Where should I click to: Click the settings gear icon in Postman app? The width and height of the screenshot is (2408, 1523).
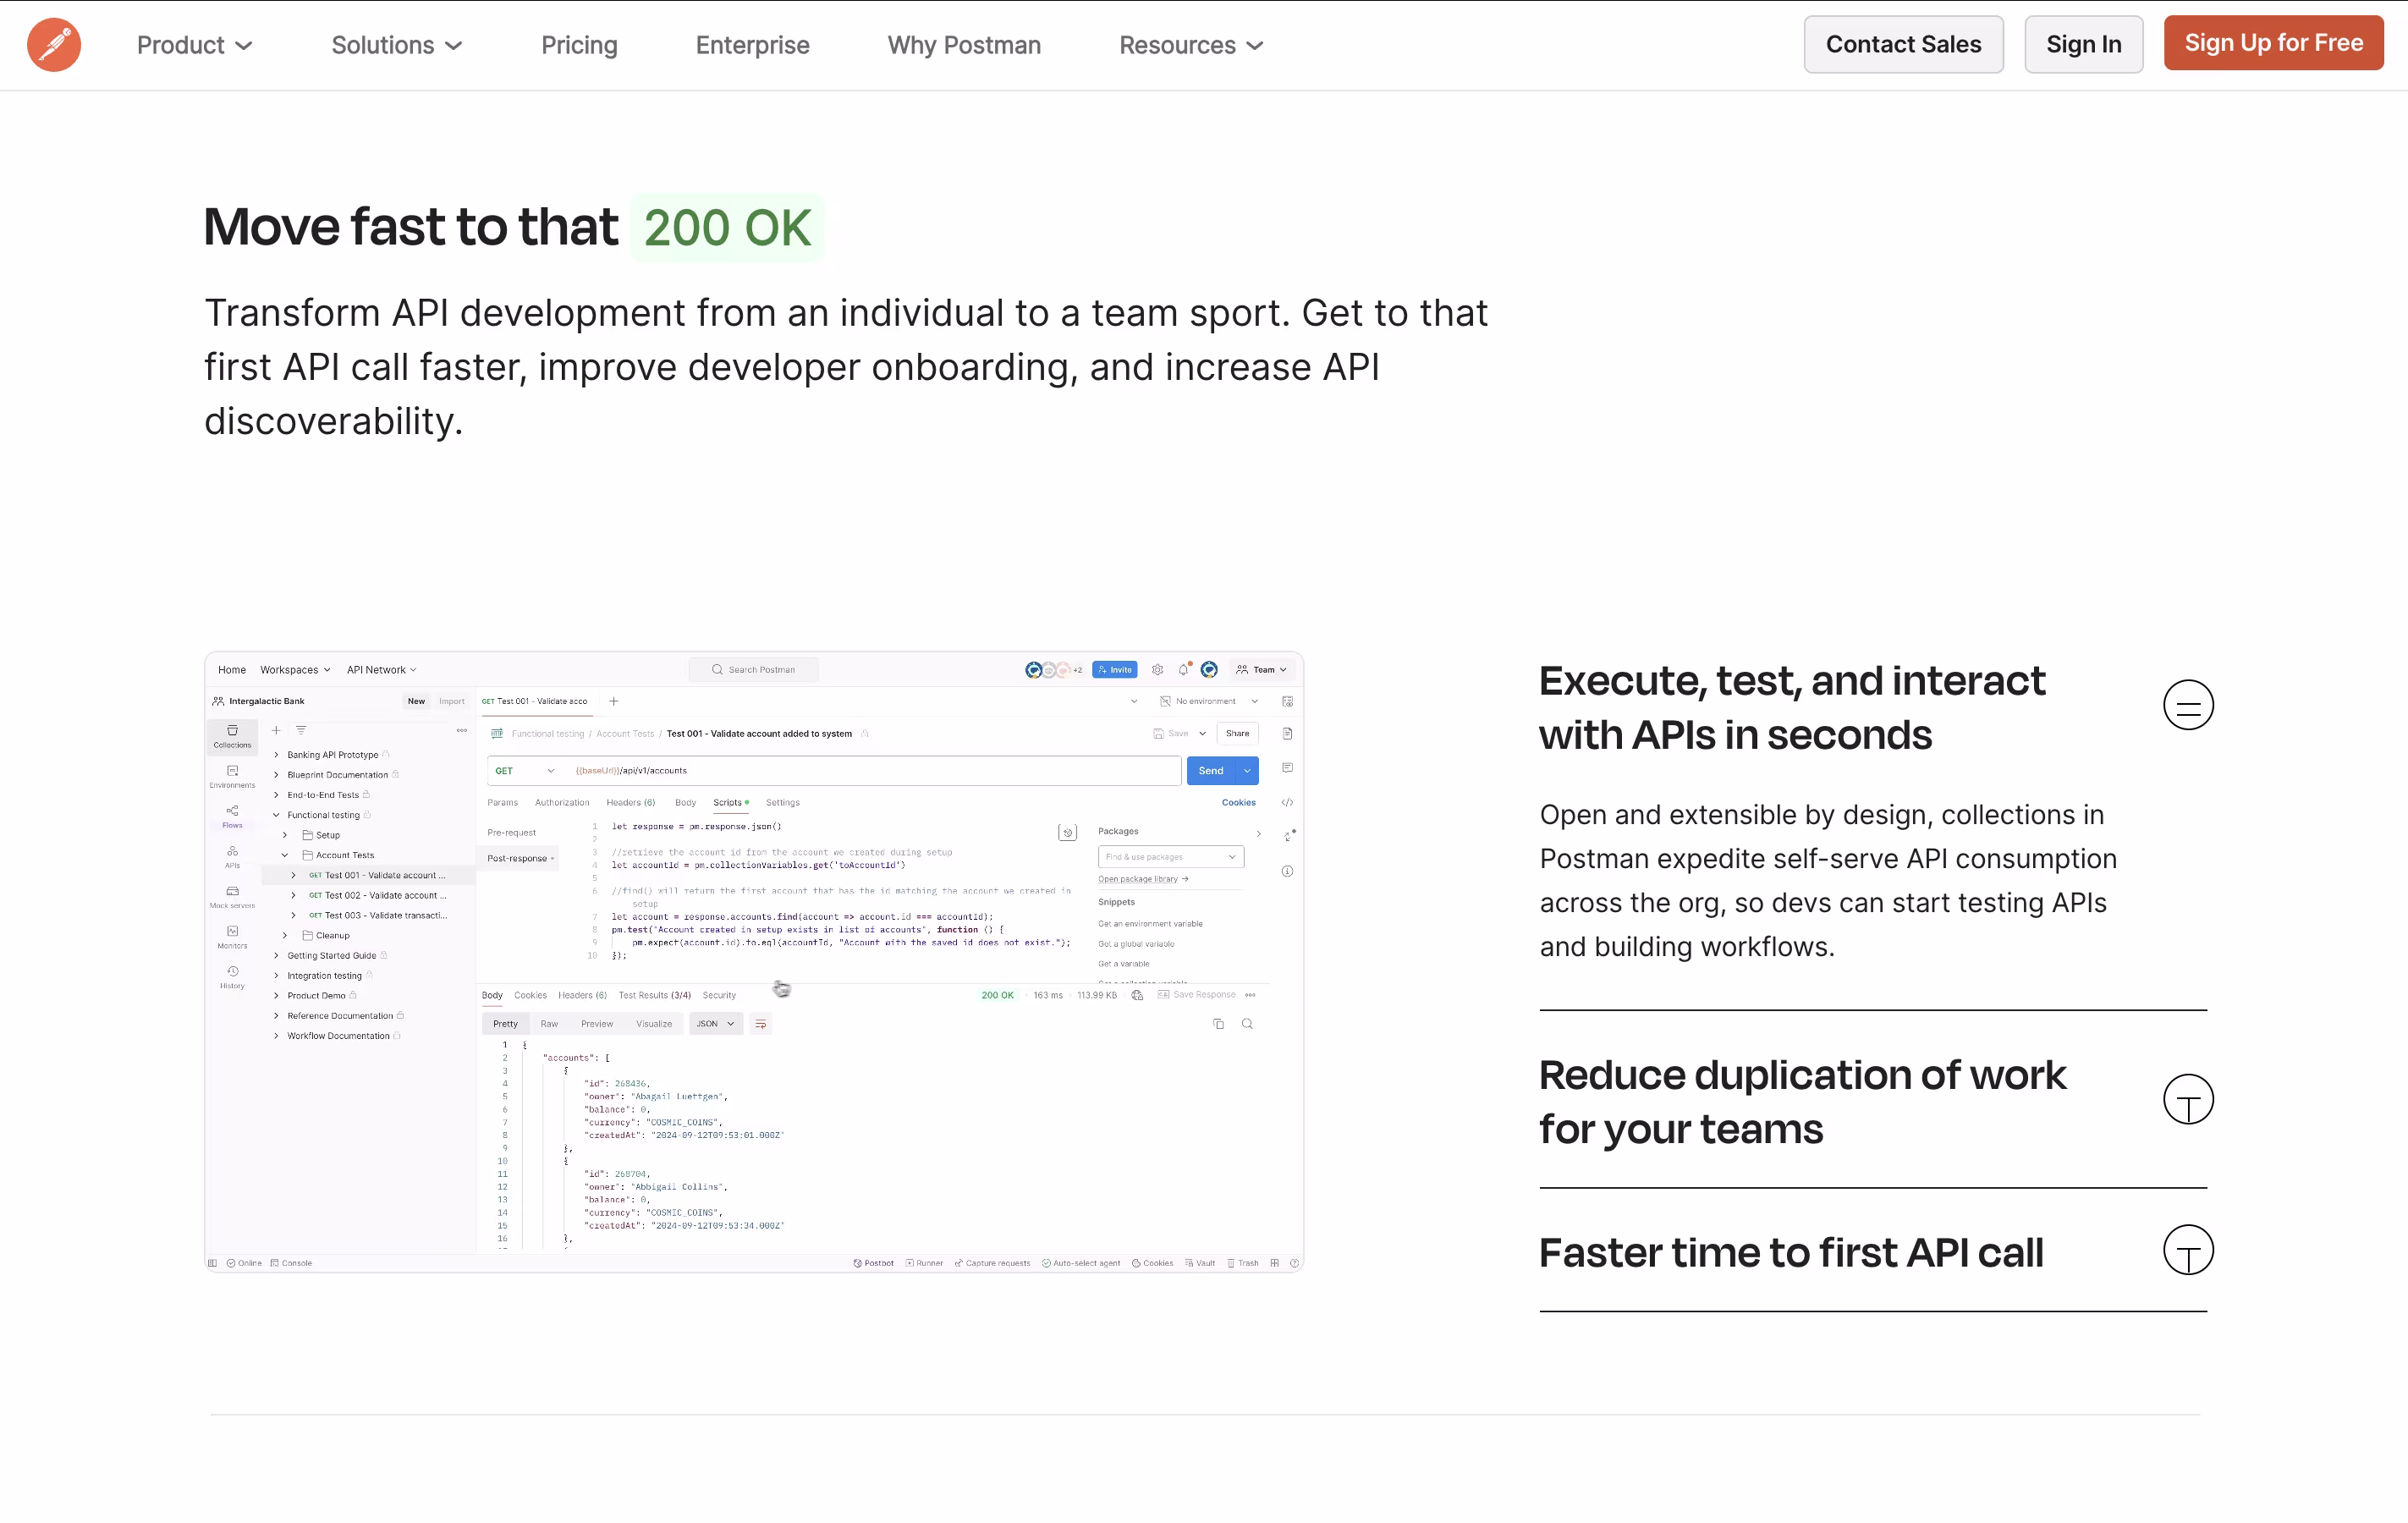[x=1157, y=670]
